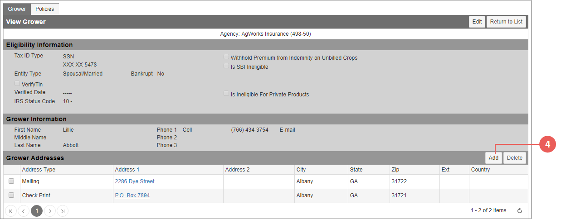The width and height of the screenshot is (561, 219).
Task: Go to next page of addresses
Action: click(x=50, y=211)
